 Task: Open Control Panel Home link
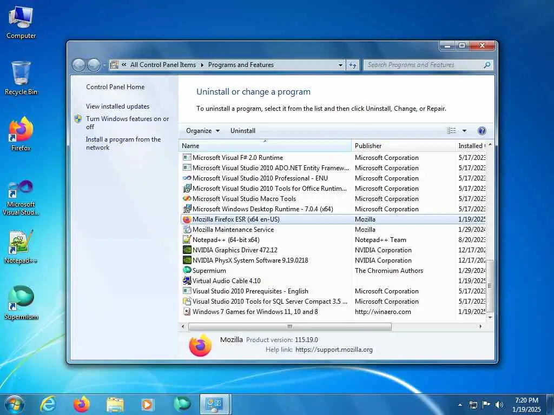pos(115,87)
